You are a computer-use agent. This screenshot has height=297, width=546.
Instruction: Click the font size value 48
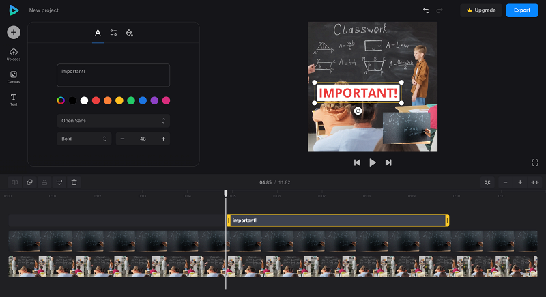click(143, 139)
